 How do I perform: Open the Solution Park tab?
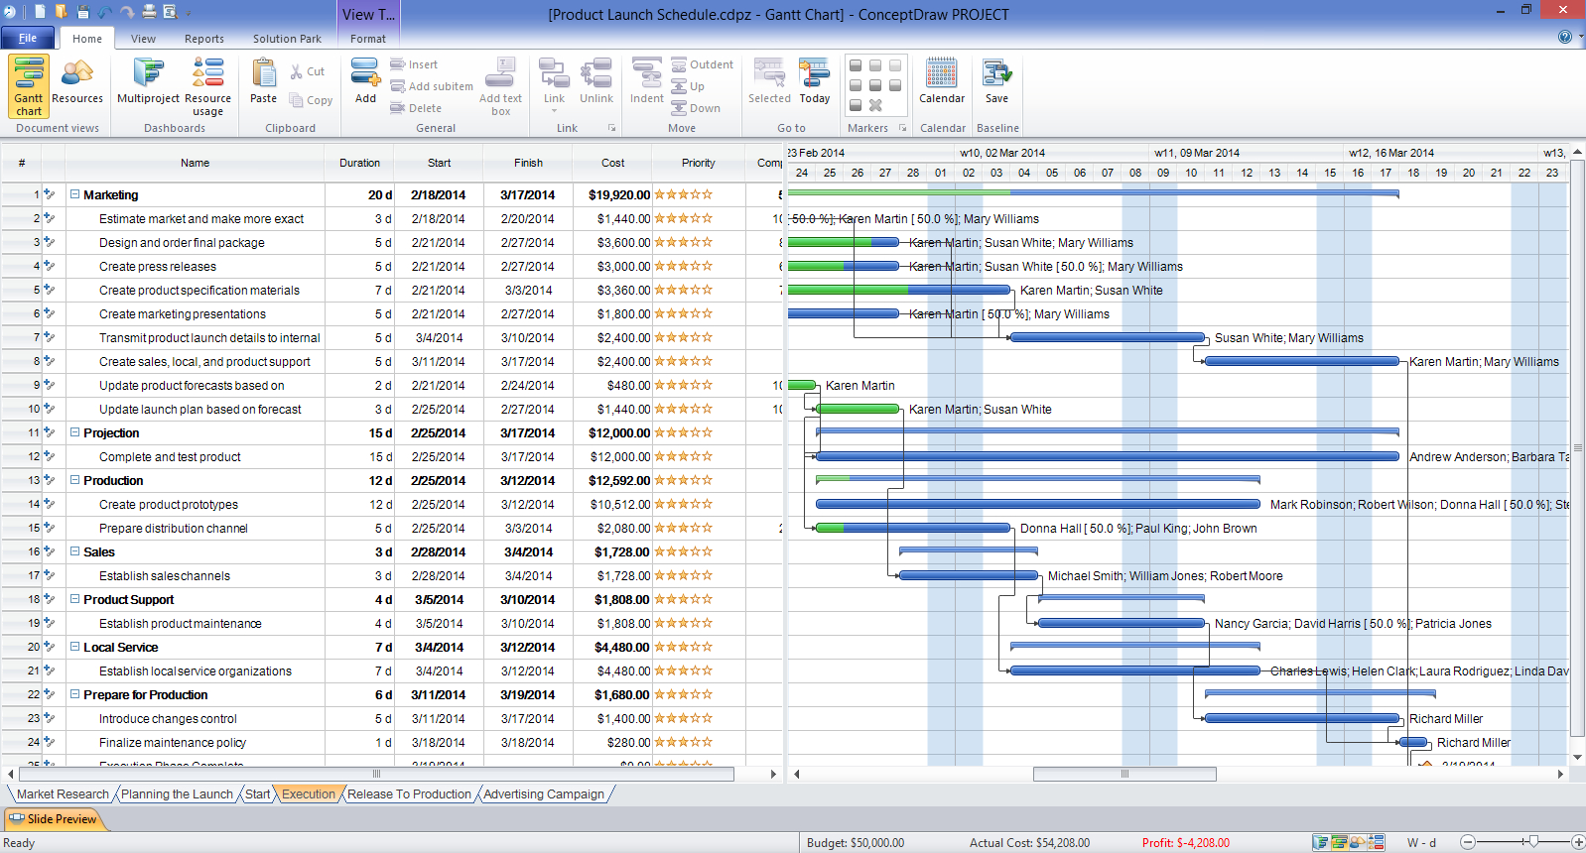(287, 39)
